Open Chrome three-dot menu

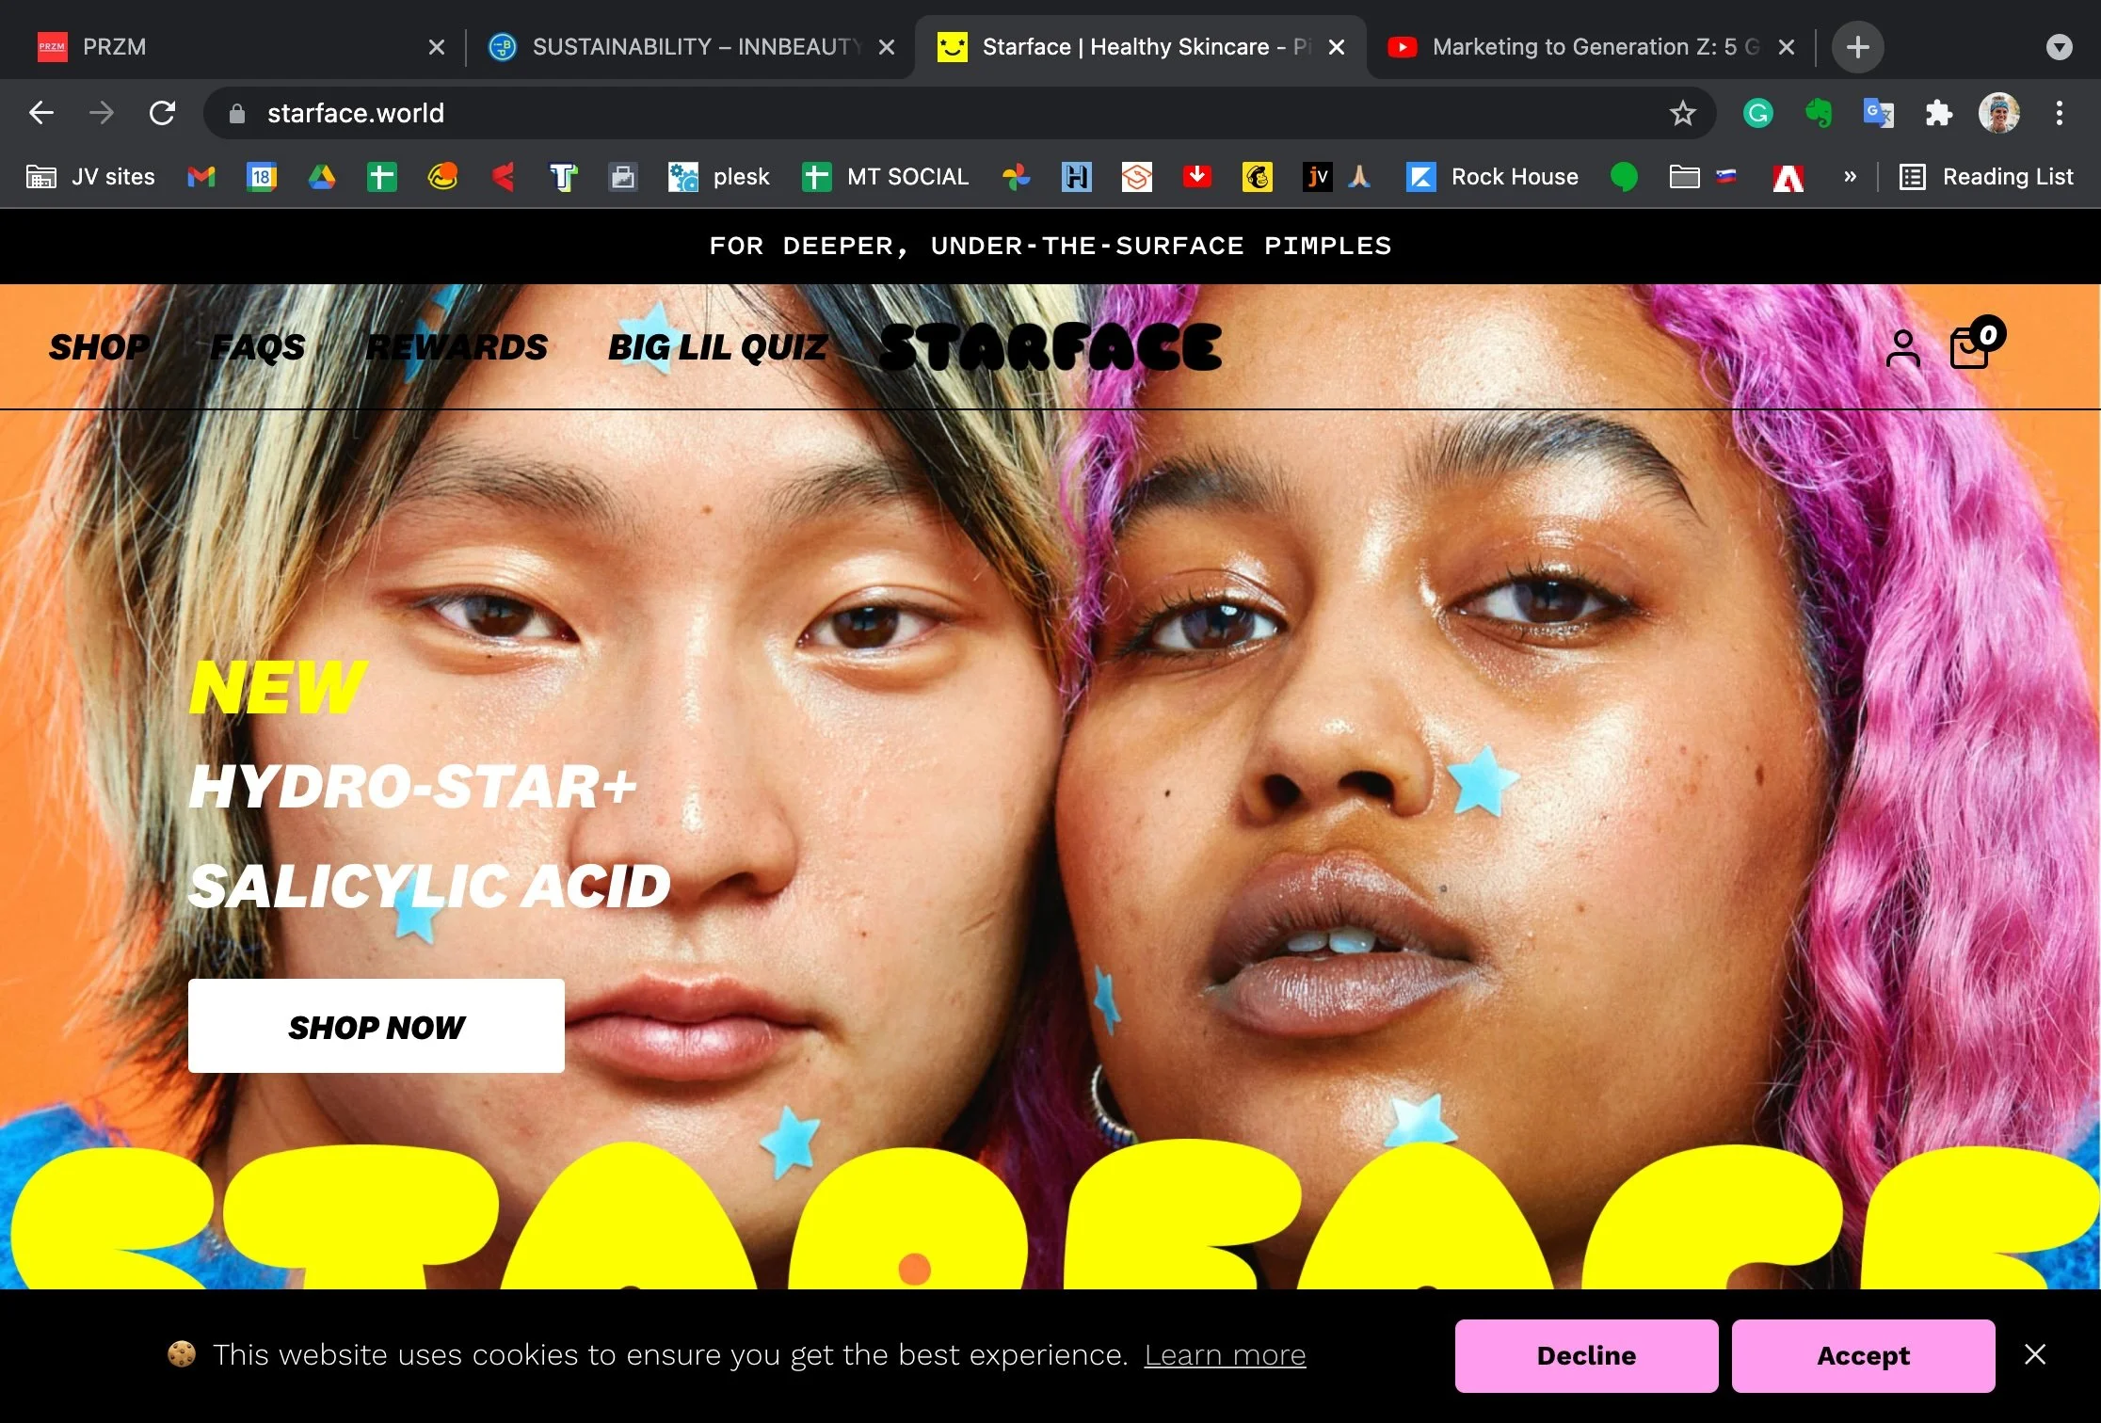[2060, 114]
